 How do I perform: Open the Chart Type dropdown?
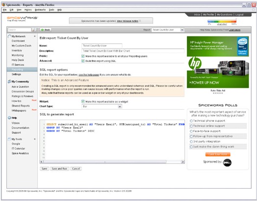[x=102, y=107]
